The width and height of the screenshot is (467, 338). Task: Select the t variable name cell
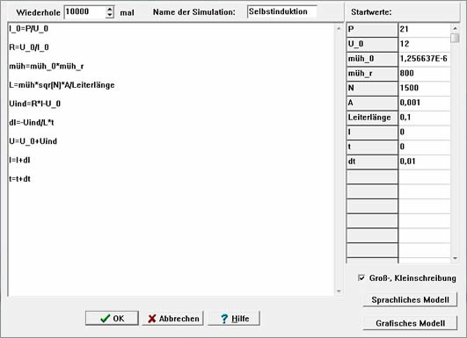pyautogui.click(x=372, y=147)
